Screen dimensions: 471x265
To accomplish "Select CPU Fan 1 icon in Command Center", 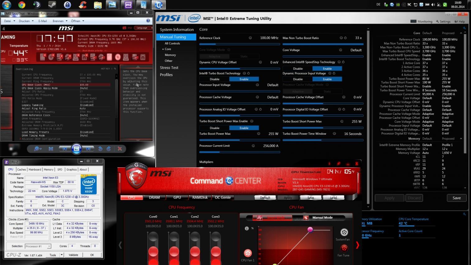I will click(248, 253).
